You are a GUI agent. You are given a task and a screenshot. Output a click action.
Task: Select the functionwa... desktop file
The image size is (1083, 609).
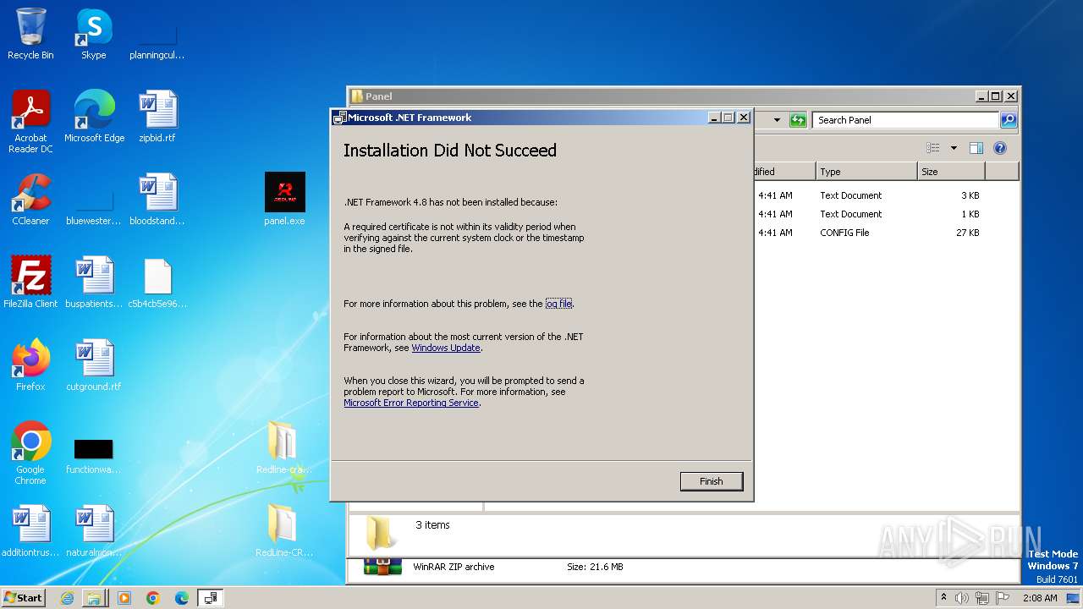(x=94, y=457)
